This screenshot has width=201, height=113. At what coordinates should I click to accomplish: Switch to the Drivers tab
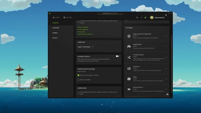pos(68,18)
